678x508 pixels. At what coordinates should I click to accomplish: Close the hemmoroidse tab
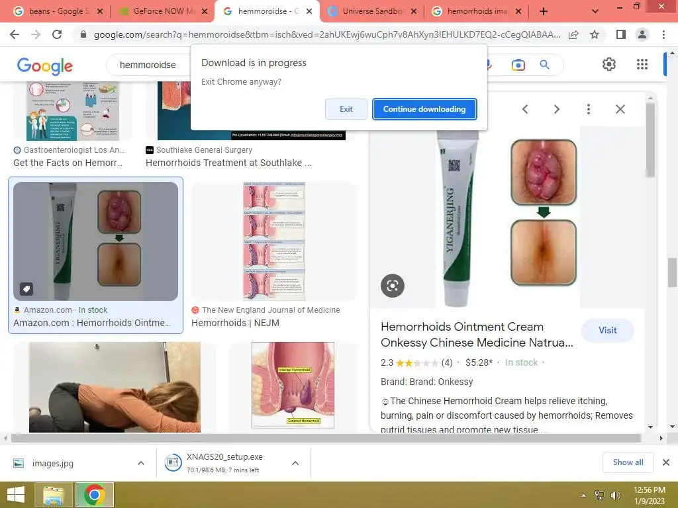click(309, 11)
